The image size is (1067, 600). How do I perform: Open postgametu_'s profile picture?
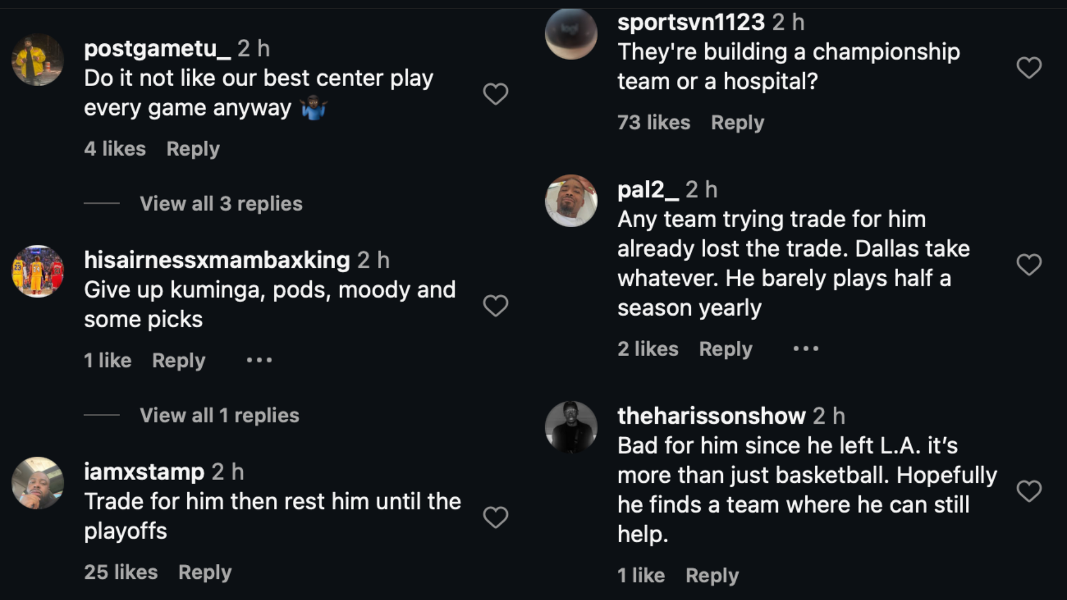[38, 60]
